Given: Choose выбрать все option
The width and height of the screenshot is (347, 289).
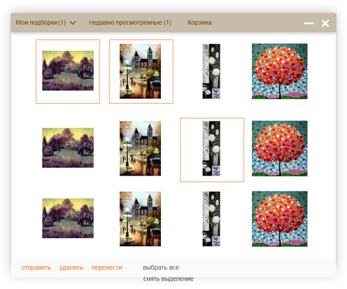Looking at the screenshot, I should click(x=161, y=267).
